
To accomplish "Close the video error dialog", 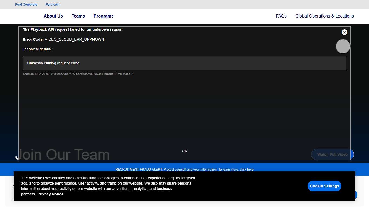I will (x=344, y=32).
